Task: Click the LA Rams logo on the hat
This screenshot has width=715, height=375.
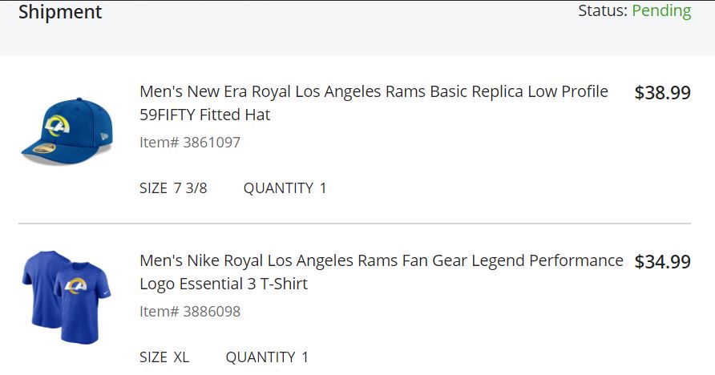Action: coord(56,125)
